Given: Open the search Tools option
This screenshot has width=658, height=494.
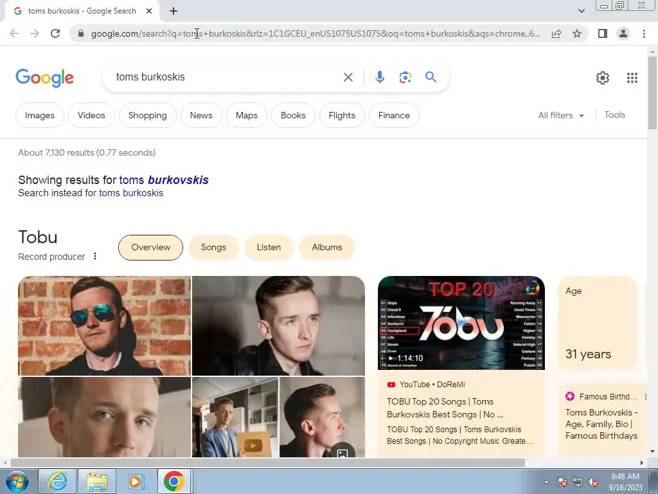Looking at the screenshot, I should (x=614, y=114).
